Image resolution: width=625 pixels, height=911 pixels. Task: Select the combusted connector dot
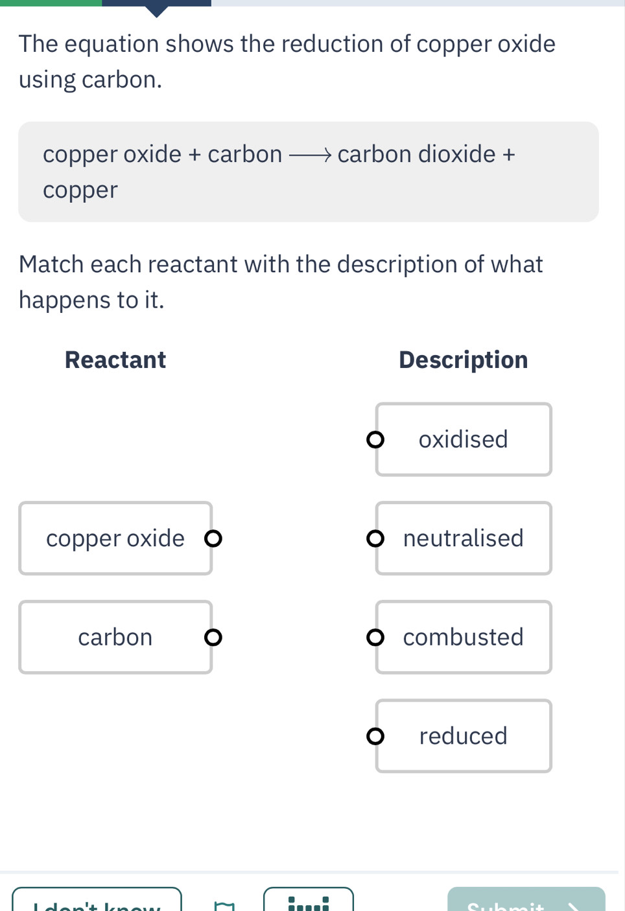pyautogui.click(x=375, y=638)
